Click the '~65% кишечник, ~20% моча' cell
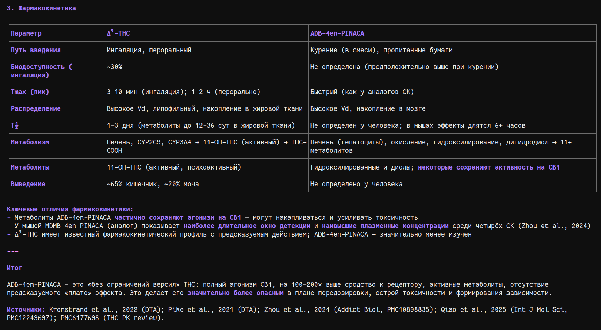 tap(153, 184)
